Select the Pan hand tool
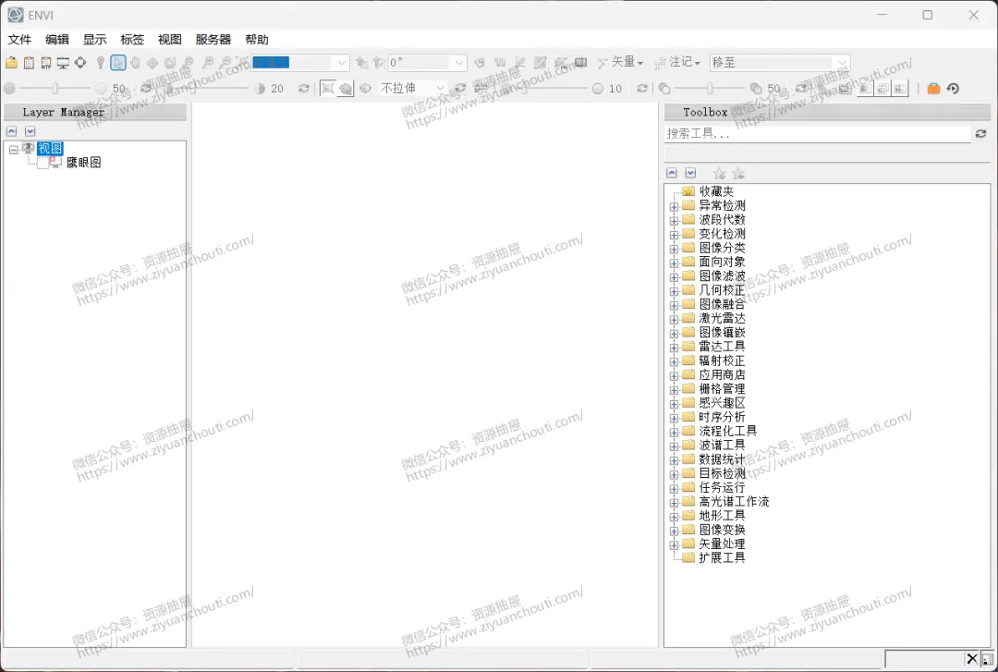Screen dimensions: 998x672 click(x=135, y=63)
